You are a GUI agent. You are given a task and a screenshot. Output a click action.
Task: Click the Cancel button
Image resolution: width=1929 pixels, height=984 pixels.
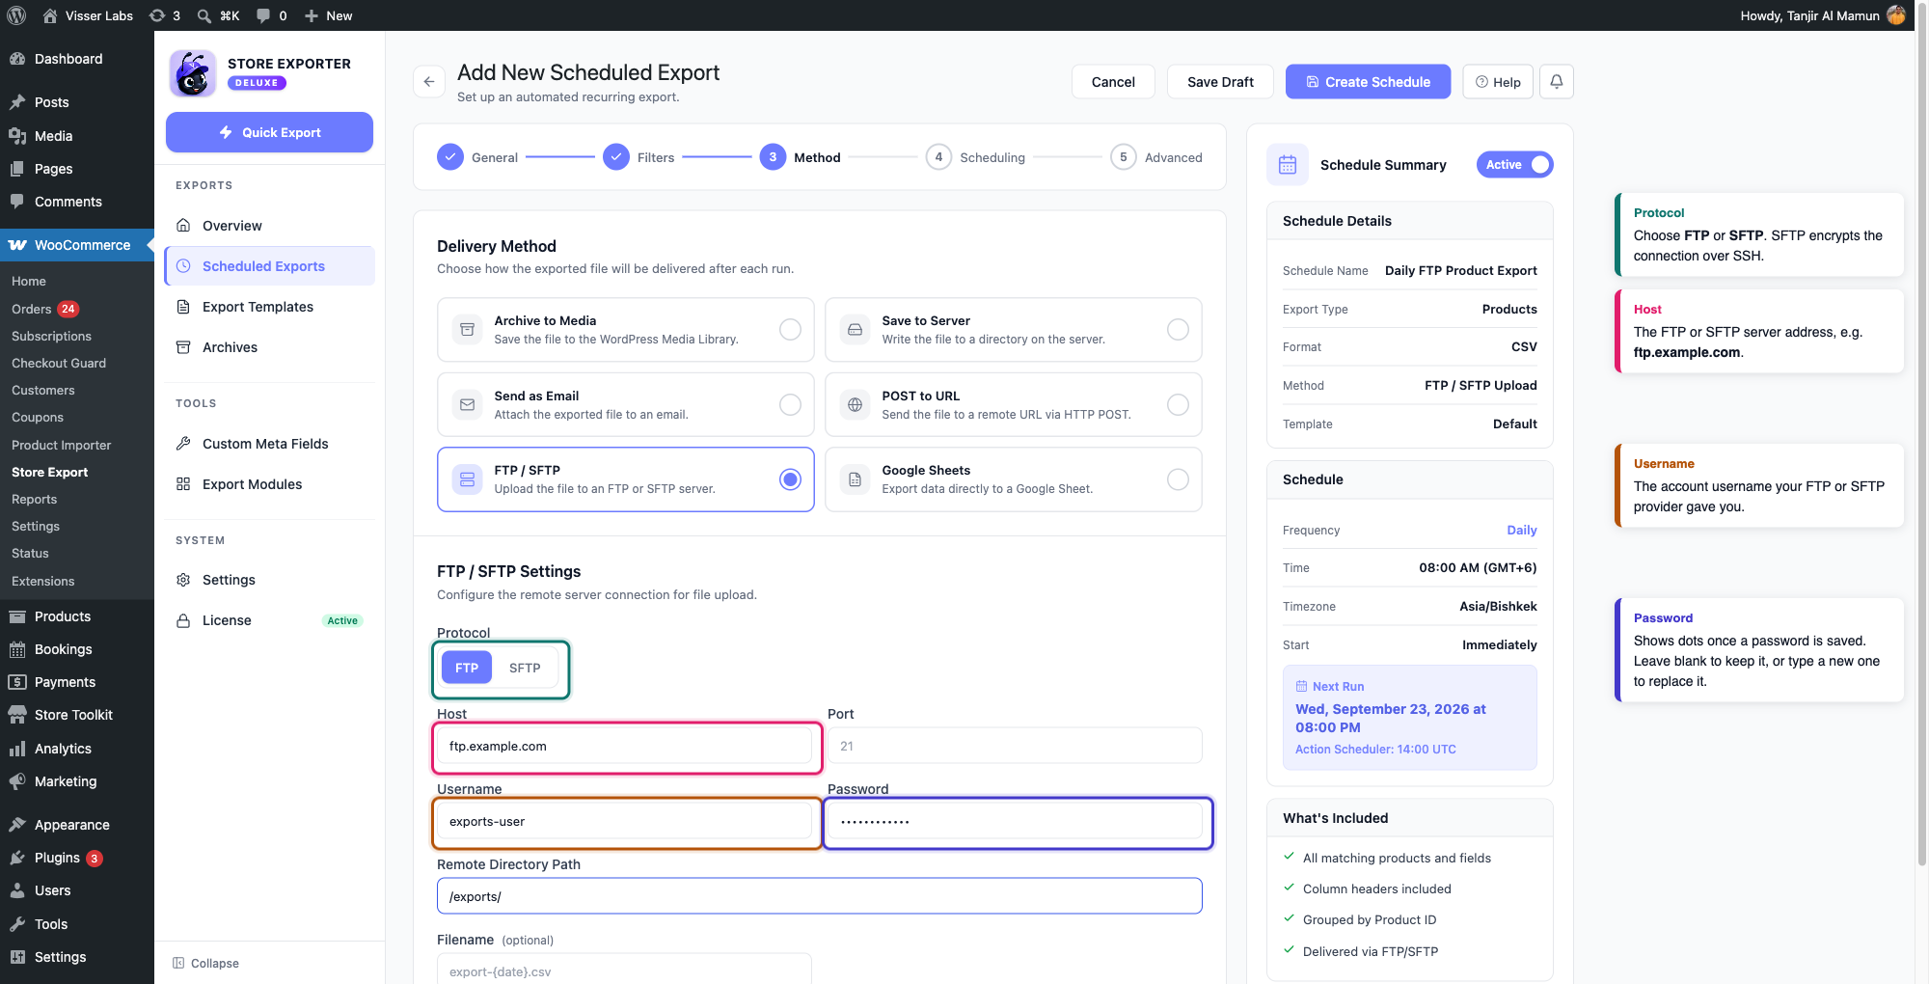tap(1113, 82)
